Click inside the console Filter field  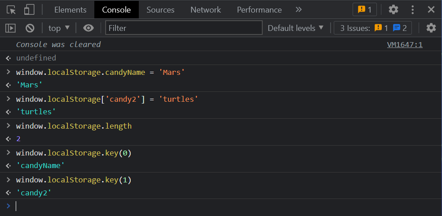click(x=184, y=28)
